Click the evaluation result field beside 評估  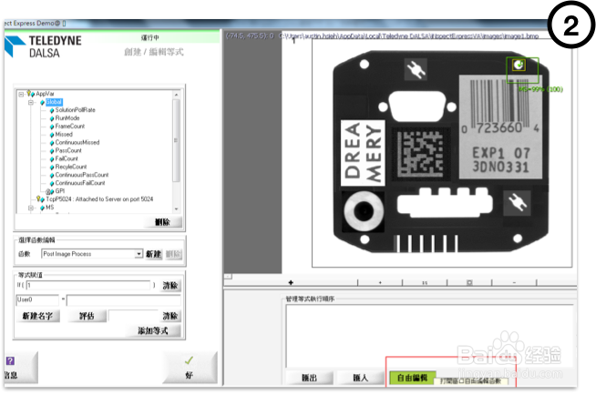tap(134, 315)
